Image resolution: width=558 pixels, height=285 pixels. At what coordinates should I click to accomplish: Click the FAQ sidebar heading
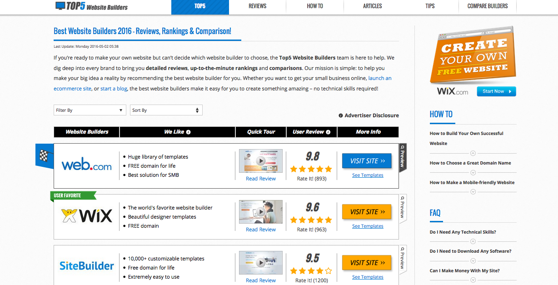click(435, 213)
